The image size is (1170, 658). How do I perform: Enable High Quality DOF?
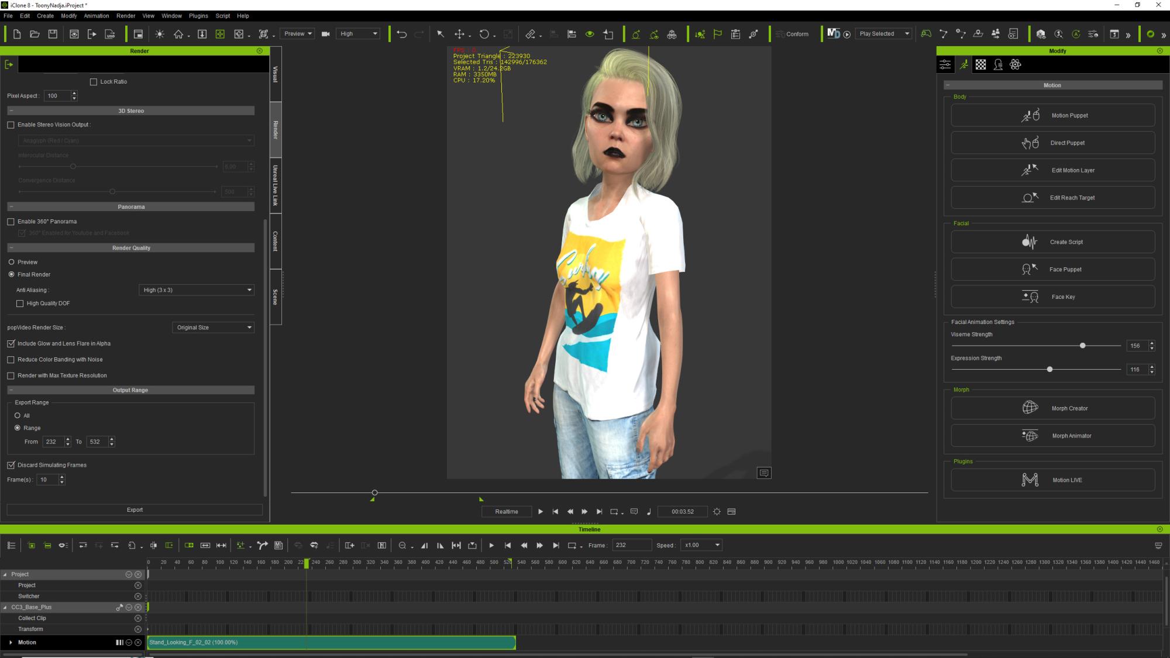pyautogui.click(x=20, y=304)
